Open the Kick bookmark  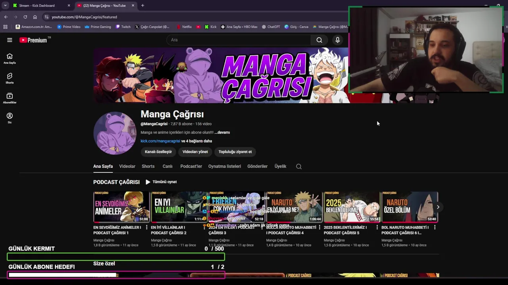pos(211,27)
